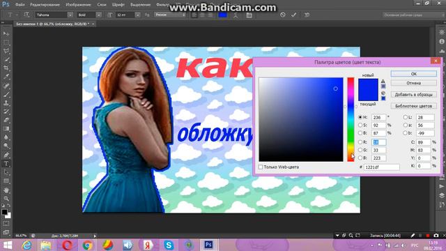This screenshot has height=251, width=446.
Task: Select the Eraser tool
Action: (x=6, y=120)
